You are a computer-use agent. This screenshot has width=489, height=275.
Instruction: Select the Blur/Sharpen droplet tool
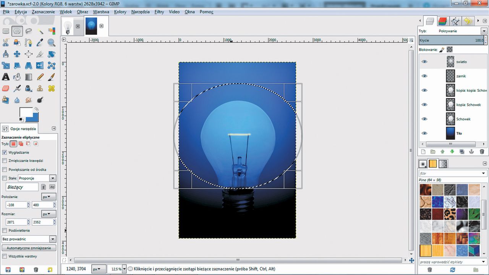[17, 100]
